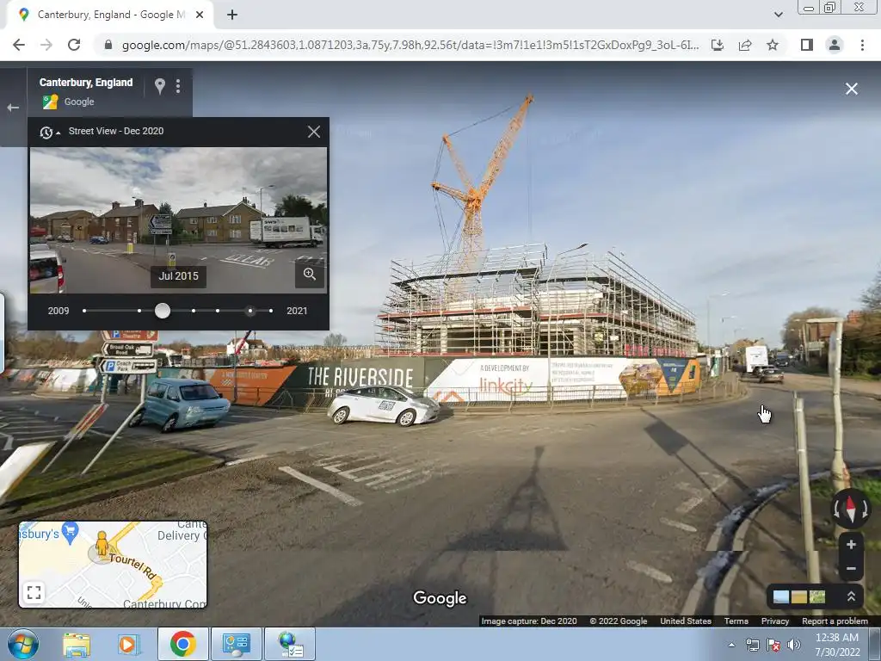
Task: Open the globe checklist taskbar app
Action: pyautogui.click(x=290, y=644)
